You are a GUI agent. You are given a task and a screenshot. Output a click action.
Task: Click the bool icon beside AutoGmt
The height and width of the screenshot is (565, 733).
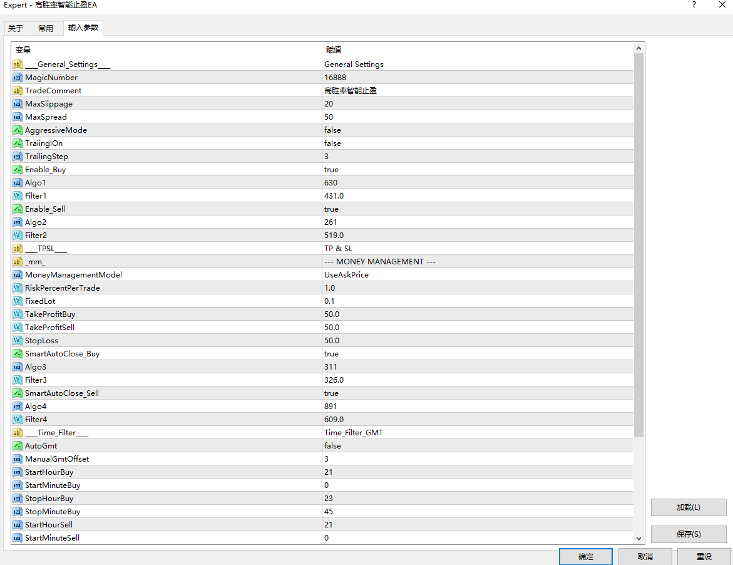coord(18,446)
